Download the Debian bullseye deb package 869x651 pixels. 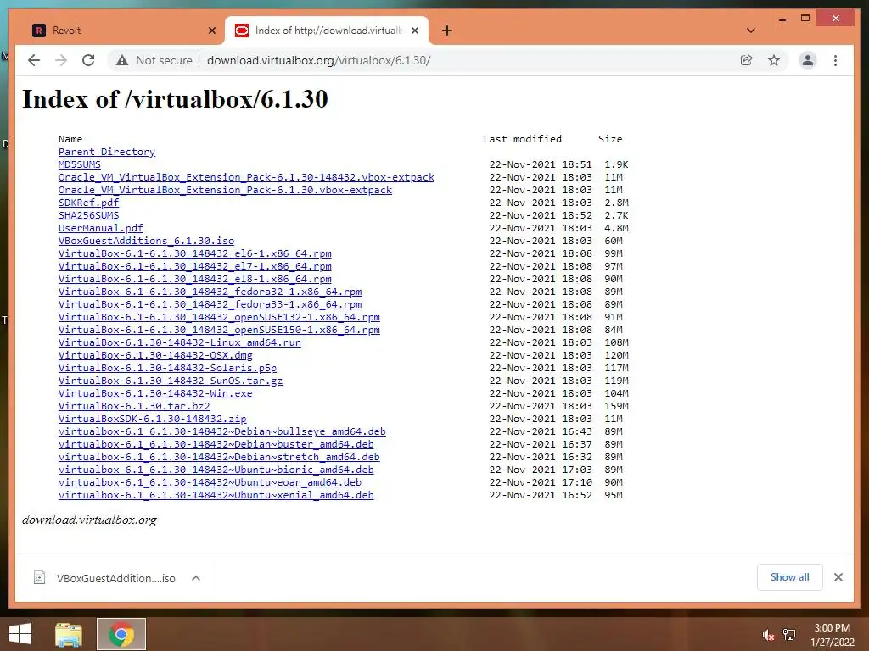point(222,431)
